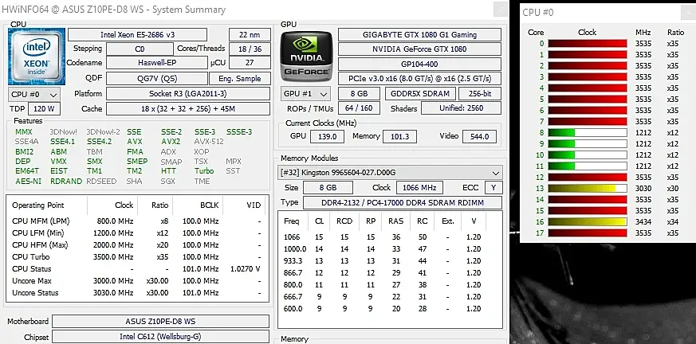This screenshot has width=696, height=344.
Task: Click the AVX2 feature label
Action: click(171, 142)
